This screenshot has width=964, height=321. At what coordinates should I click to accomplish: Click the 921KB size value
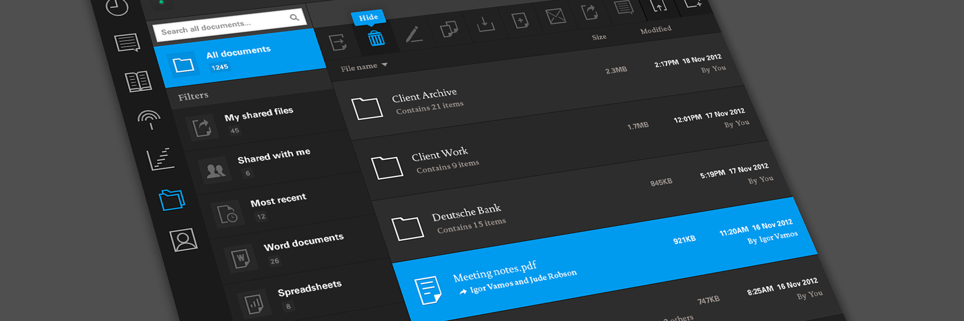[684, 240]
